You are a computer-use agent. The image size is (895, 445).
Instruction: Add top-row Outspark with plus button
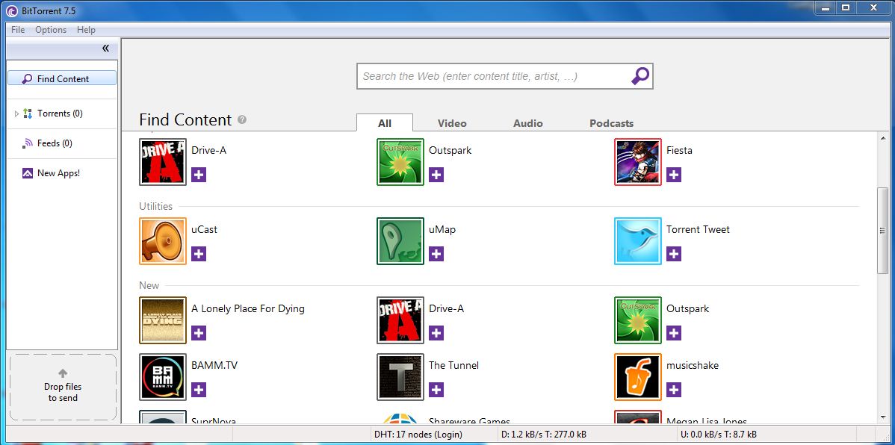point(436,175)
